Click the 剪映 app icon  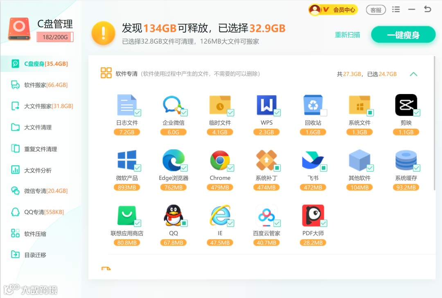click(x=406, y=105)
